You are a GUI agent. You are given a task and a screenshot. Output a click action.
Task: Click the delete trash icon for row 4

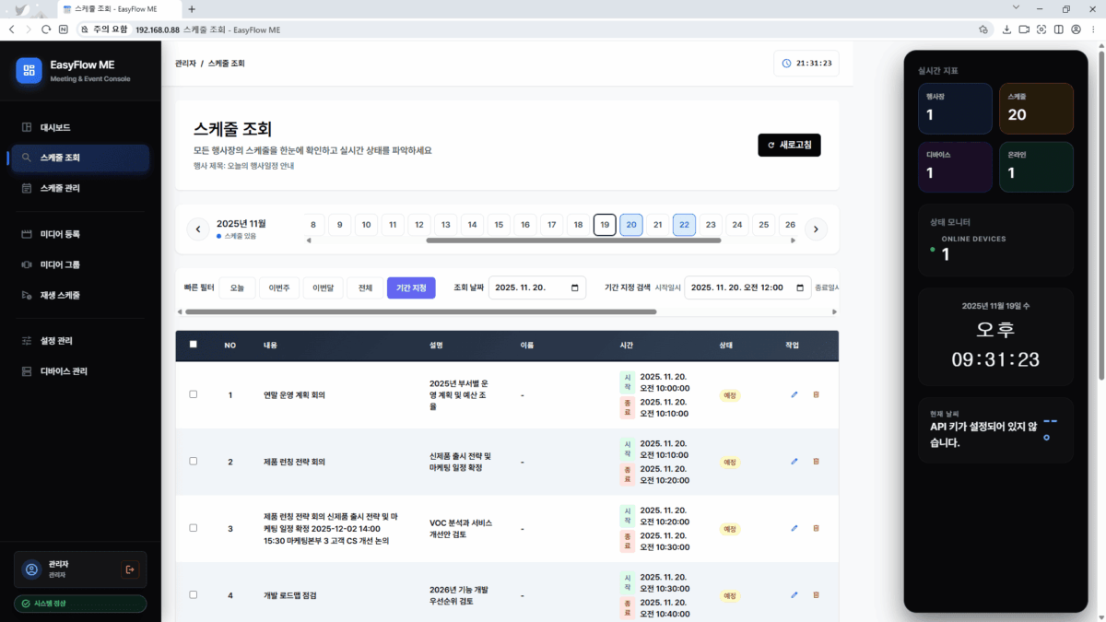click(x=816, y=595)
